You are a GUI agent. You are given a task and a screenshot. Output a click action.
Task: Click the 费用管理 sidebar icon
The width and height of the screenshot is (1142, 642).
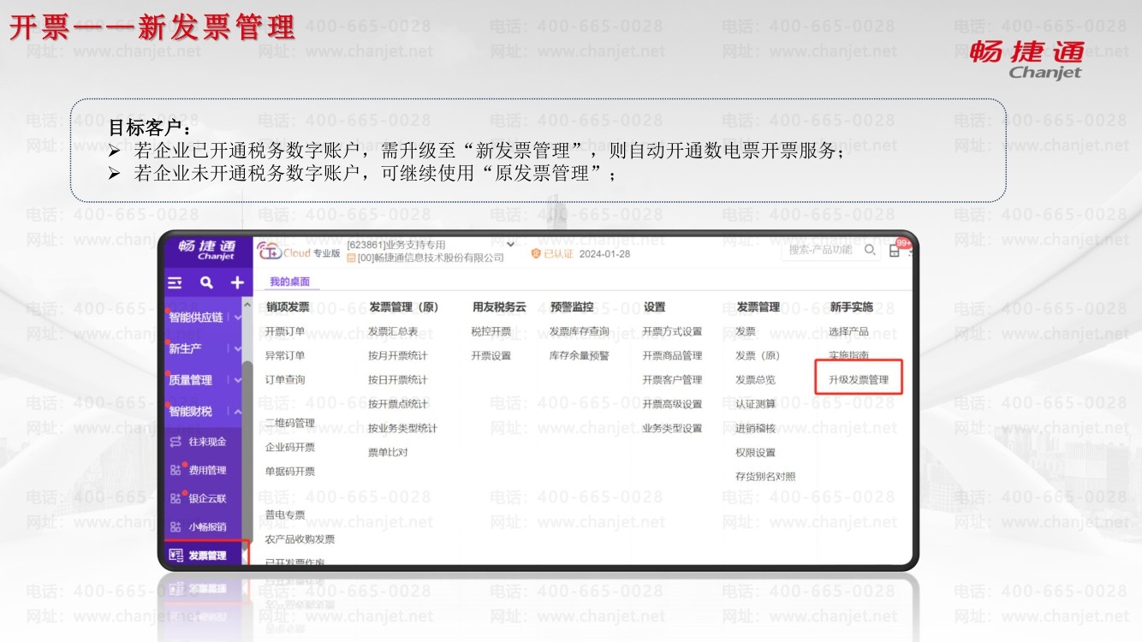click(175, 470)
